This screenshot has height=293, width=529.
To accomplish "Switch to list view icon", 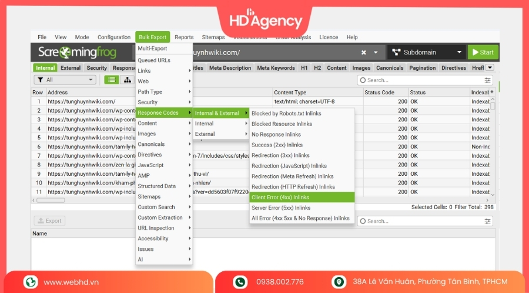I will point(111,80).
